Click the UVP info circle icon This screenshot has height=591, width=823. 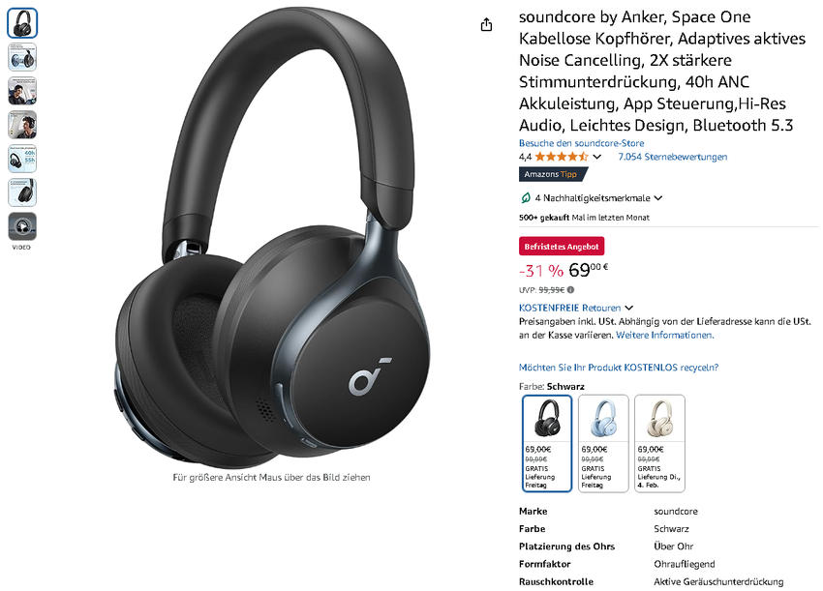[x=570, y=289]
